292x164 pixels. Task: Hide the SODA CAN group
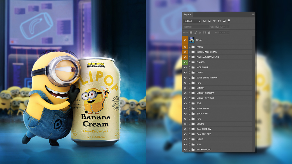coord(185,113)
